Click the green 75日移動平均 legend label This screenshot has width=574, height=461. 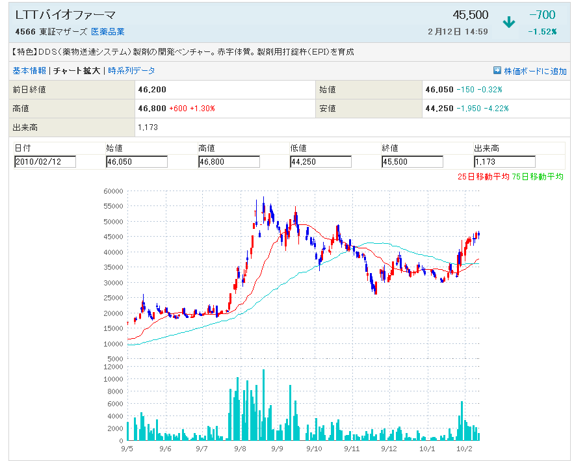tap(537, 176)
